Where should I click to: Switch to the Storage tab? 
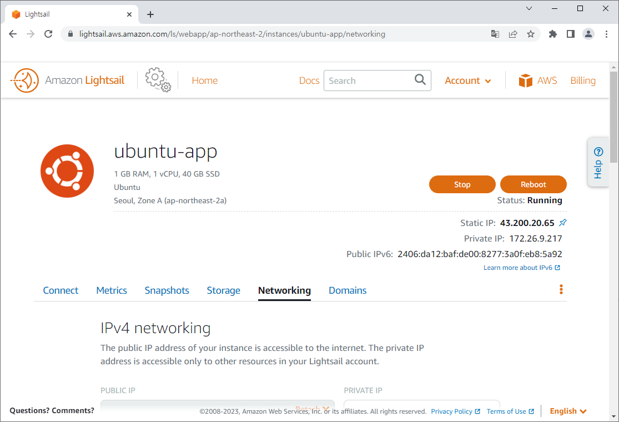pyautogui.click(x=223, y=290)
